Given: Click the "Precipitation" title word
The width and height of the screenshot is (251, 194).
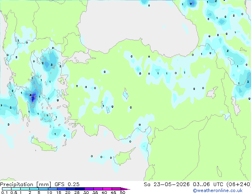Looking at the screenshot, I should tap(17, 184).
